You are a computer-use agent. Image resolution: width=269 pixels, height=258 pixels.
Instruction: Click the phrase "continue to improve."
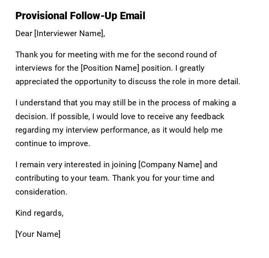(53, 143)
